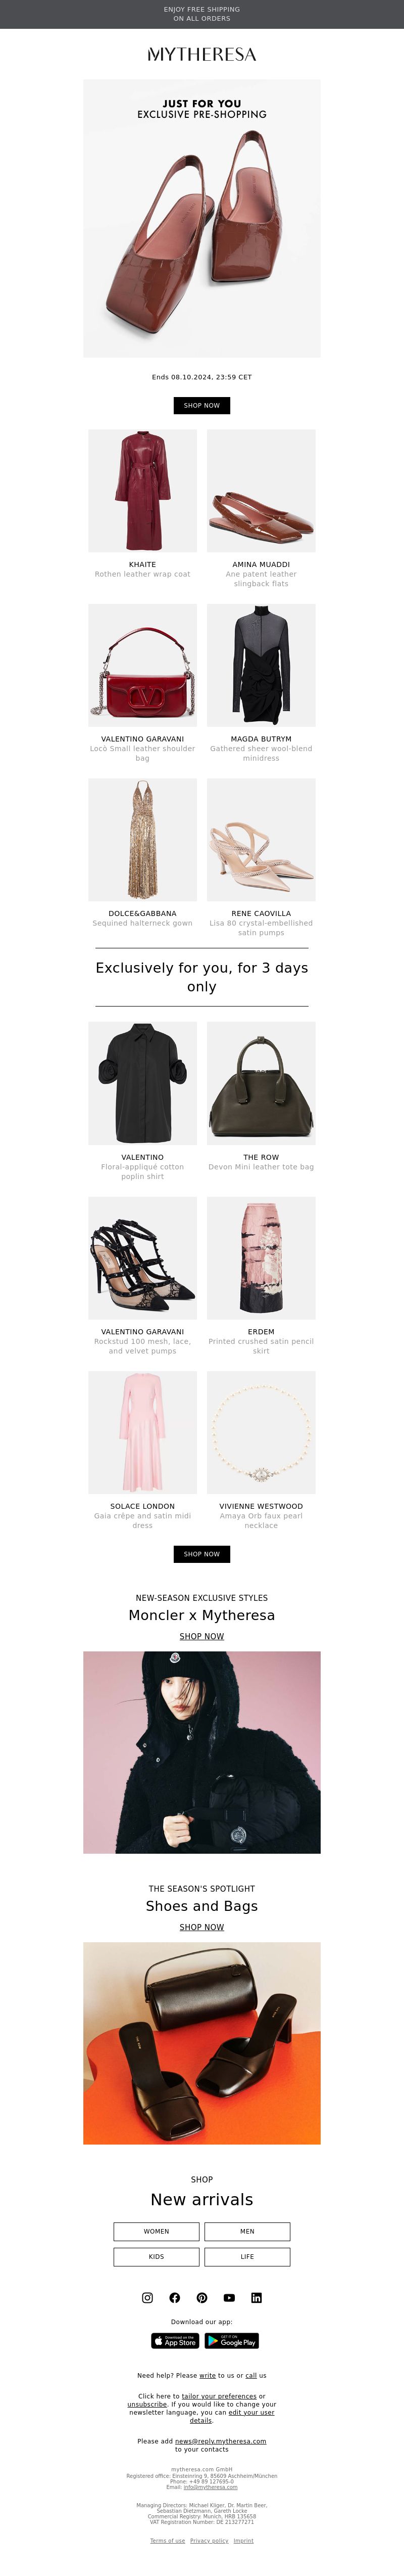Follow SHOP NOW link under Shoes and Bags

201,1927
